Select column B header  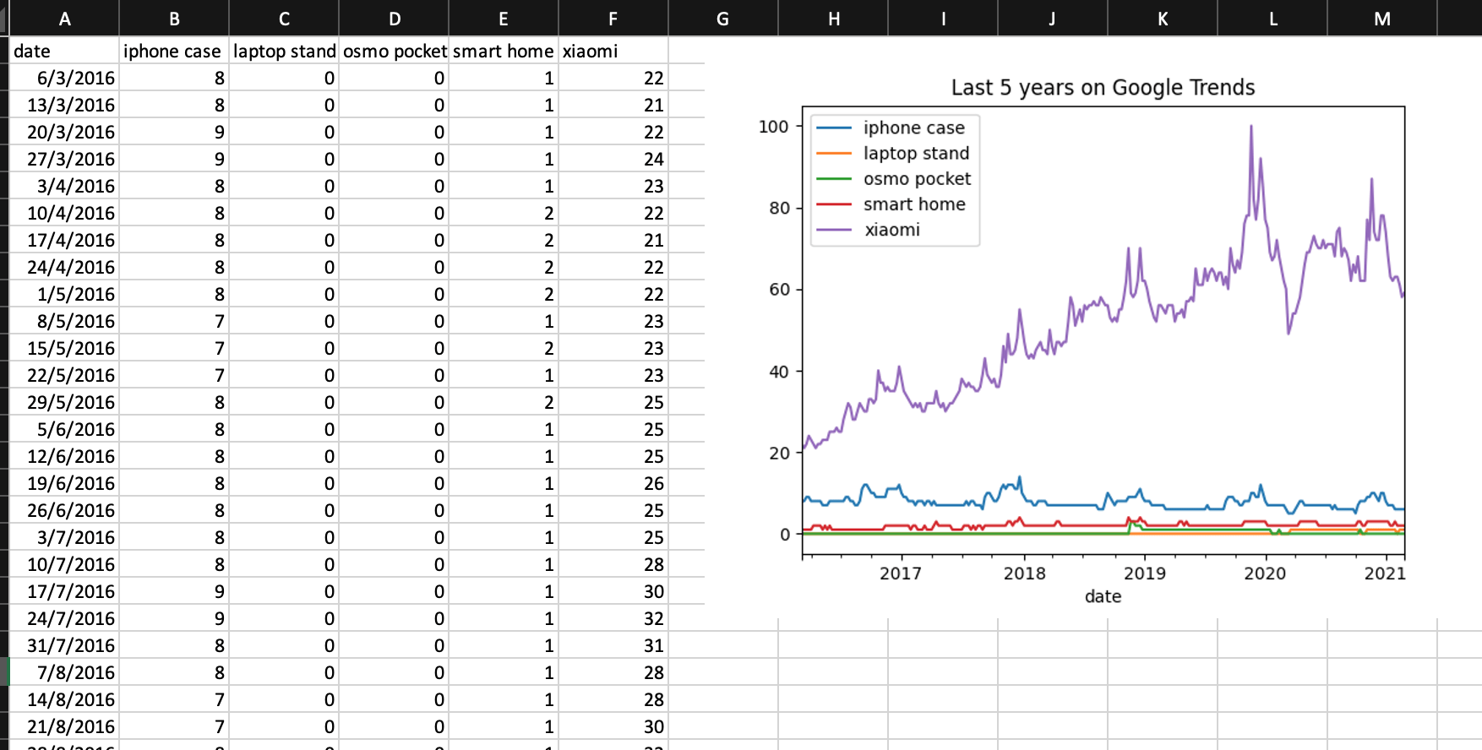pos(174,18)
